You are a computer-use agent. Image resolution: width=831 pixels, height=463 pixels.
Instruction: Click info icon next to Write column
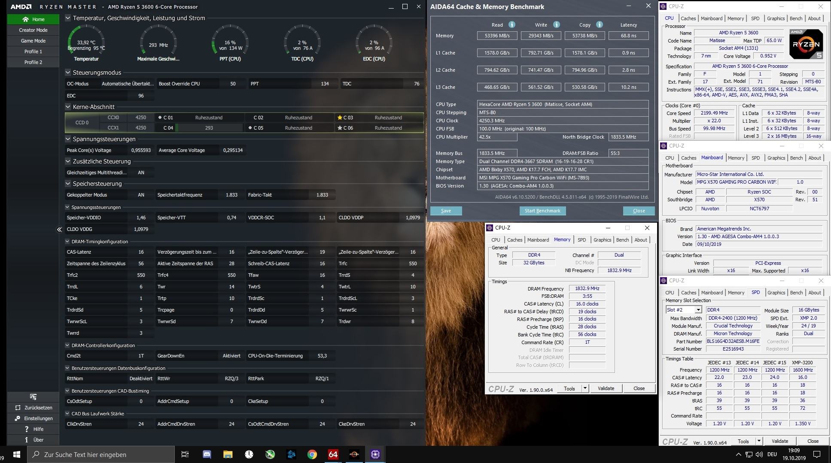[x=556, y=24]
